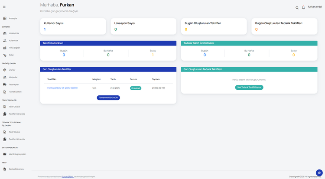Screen dimensions: 325x179
Task: Open the Anasayfa dashboard icon
Action: coord(5,18)
